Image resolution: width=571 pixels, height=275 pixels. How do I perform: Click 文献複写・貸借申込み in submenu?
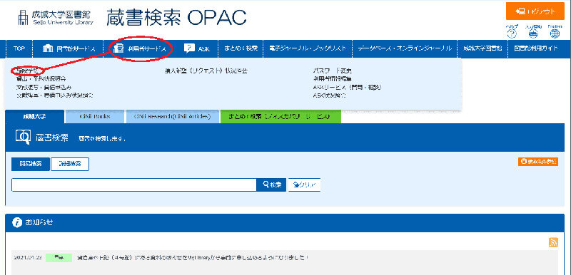[44, 87]
